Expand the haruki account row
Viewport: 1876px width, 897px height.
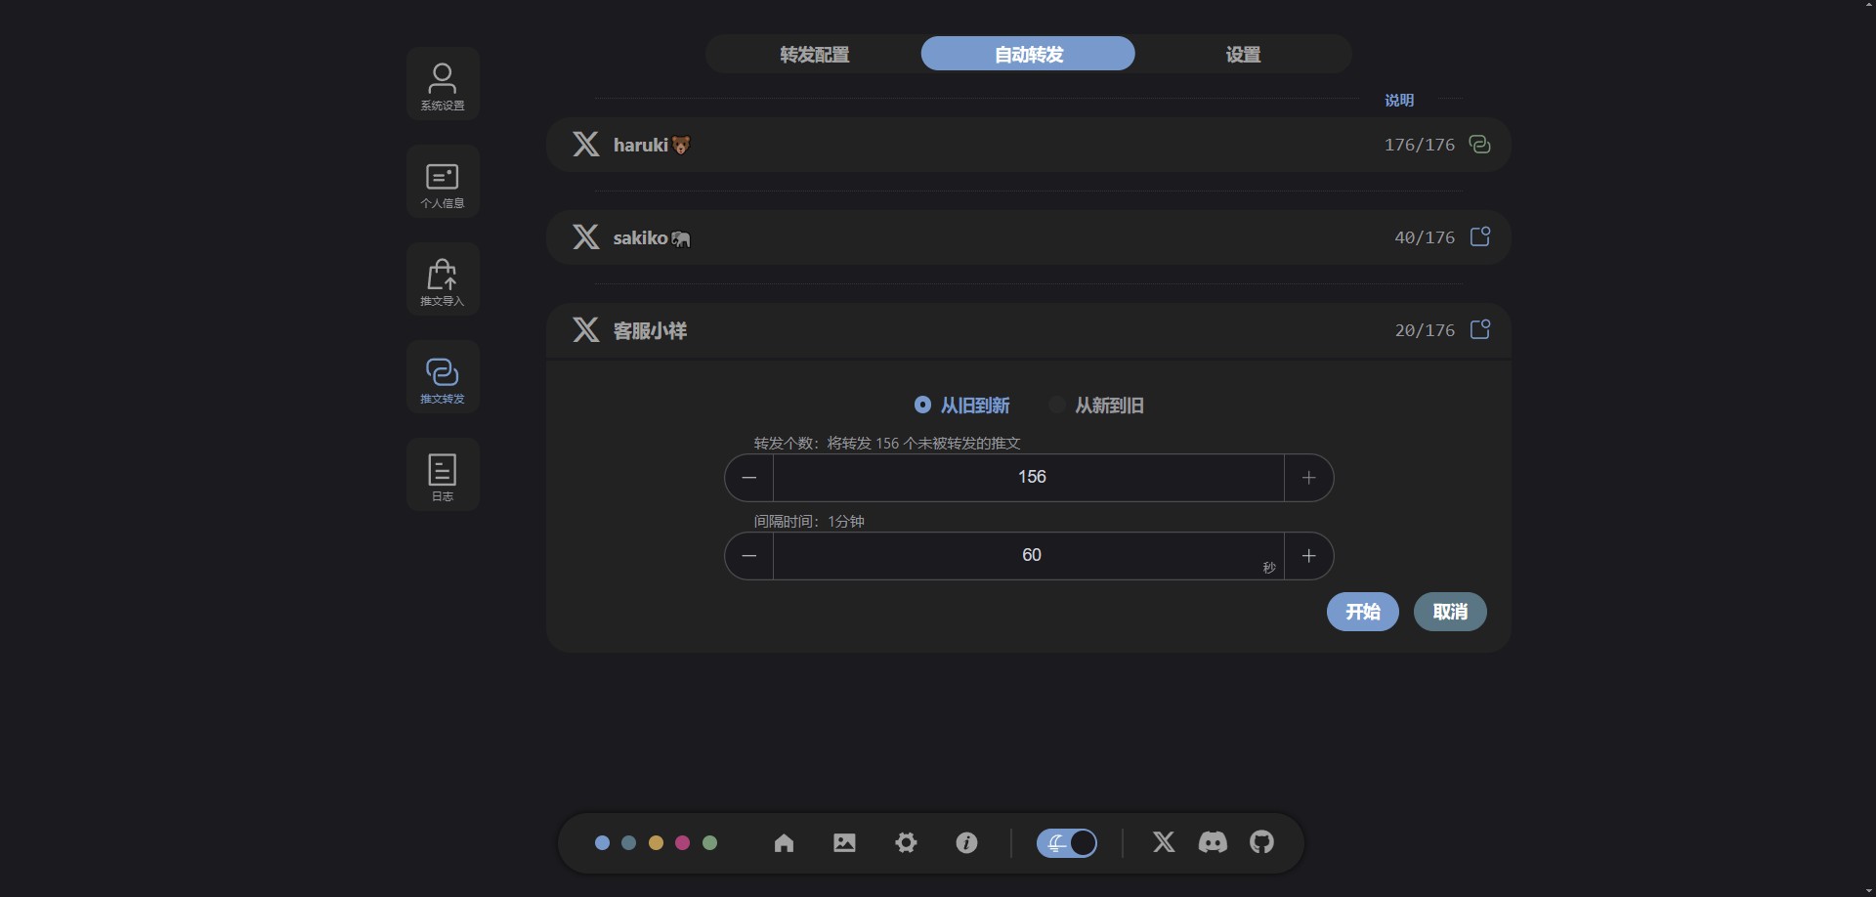pos(1028,145)
